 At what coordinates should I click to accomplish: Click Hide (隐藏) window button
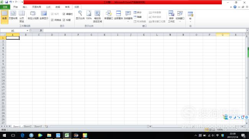tap(138, 17)
